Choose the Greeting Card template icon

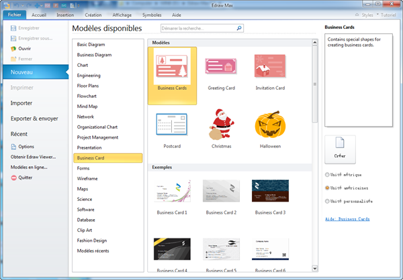tap(221, 68)
